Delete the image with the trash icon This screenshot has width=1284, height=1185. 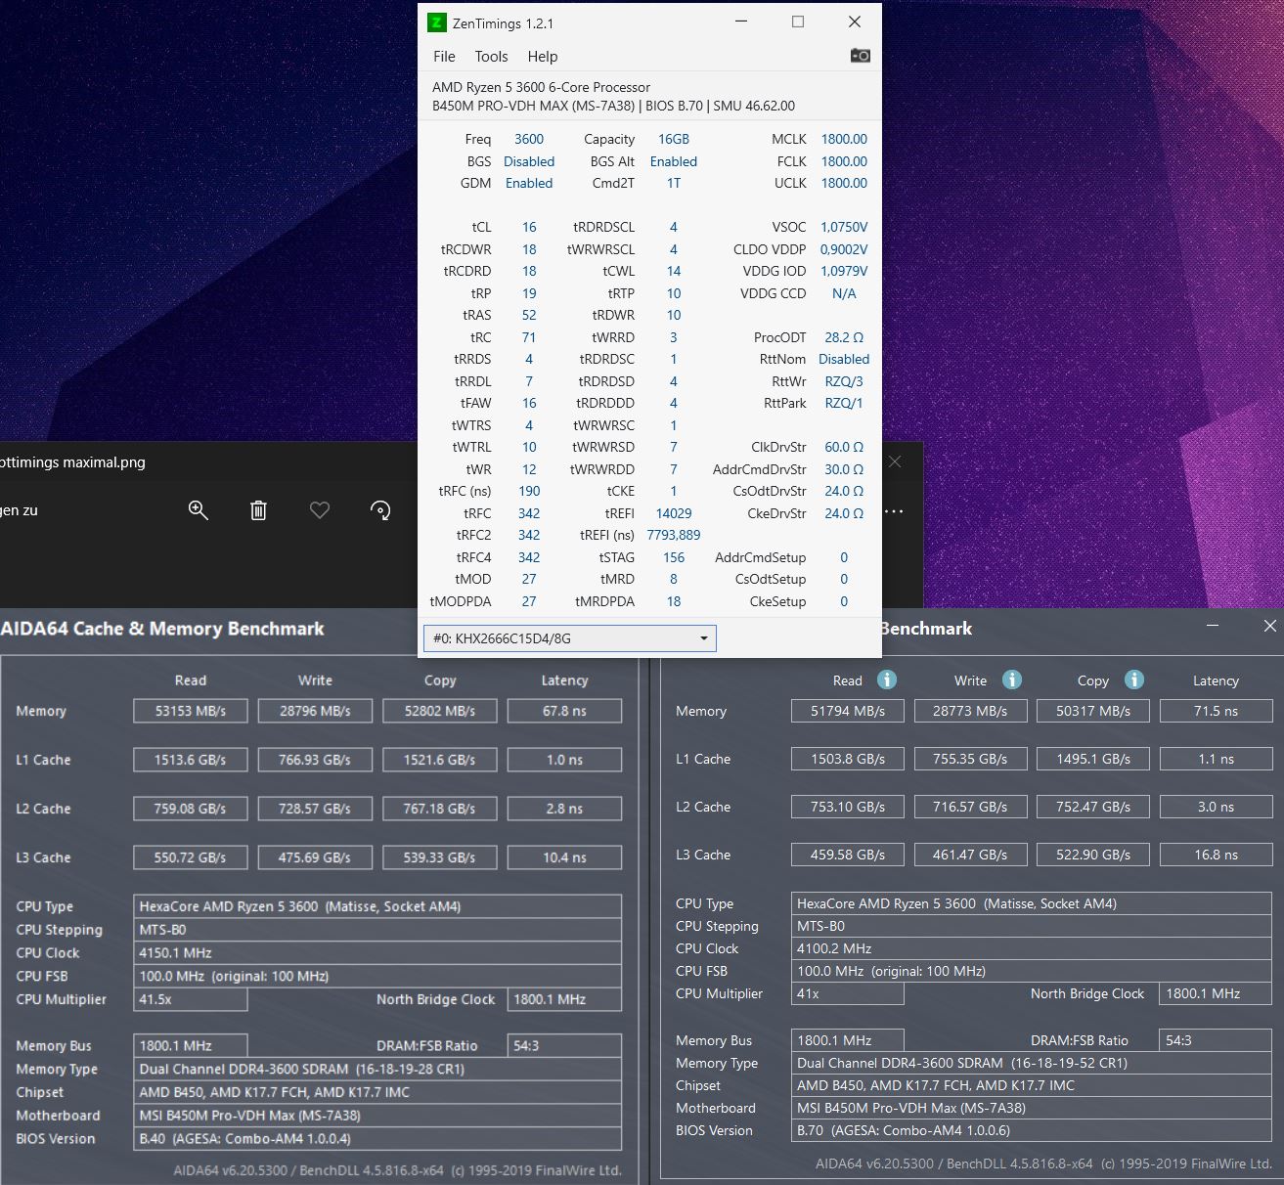[x=258, y=510]
